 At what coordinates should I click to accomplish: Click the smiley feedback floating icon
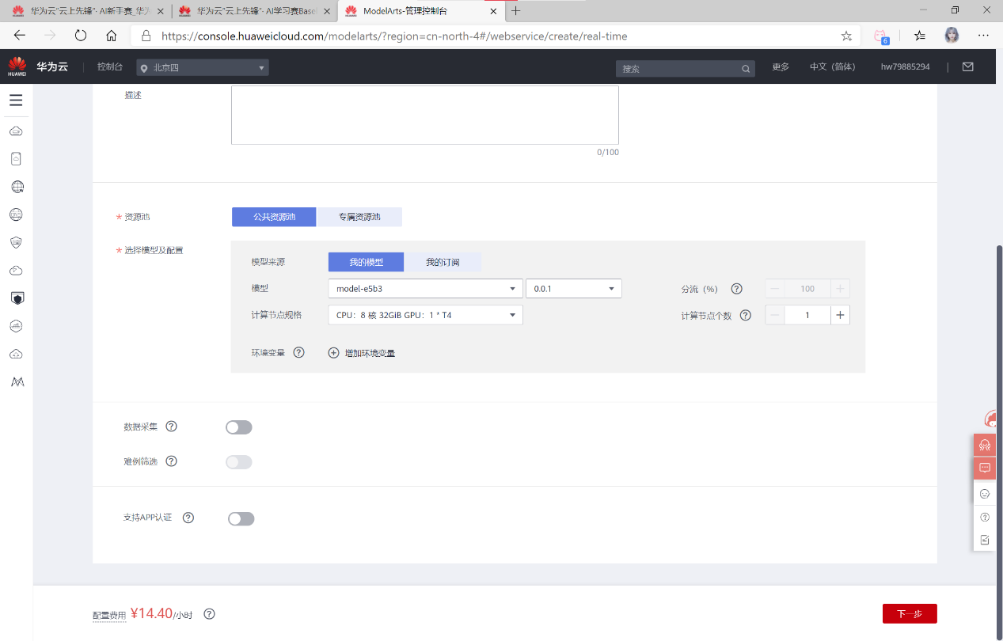[985, 494]
